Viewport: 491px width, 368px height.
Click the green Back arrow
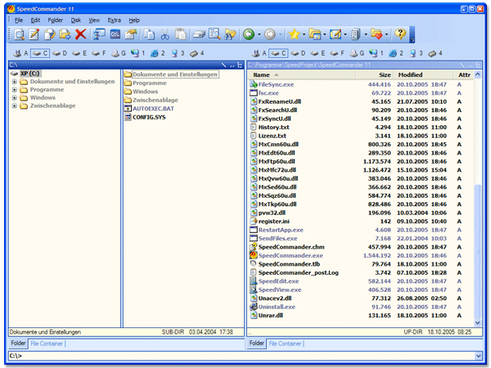click(x=249, y=34)
